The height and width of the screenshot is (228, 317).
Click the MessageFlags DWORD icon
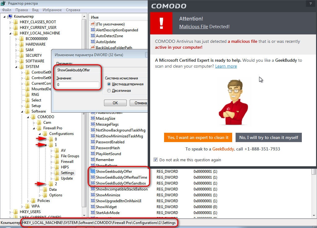[x=93, y=124]
